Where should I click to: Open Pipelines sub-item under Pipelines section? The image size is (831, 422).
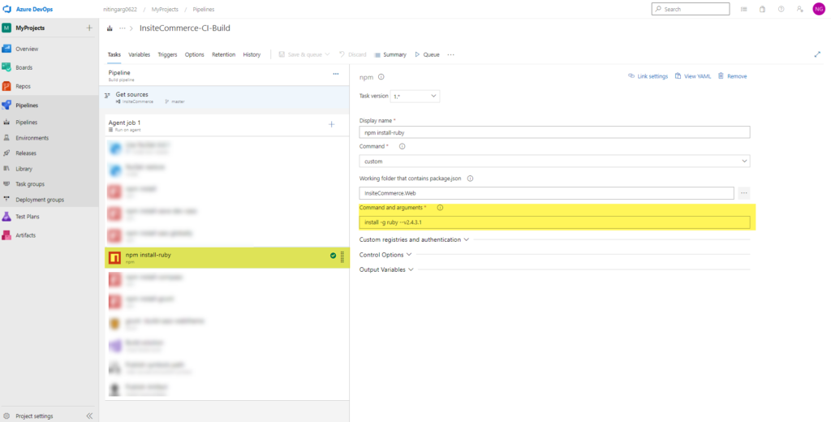(27, 122)
